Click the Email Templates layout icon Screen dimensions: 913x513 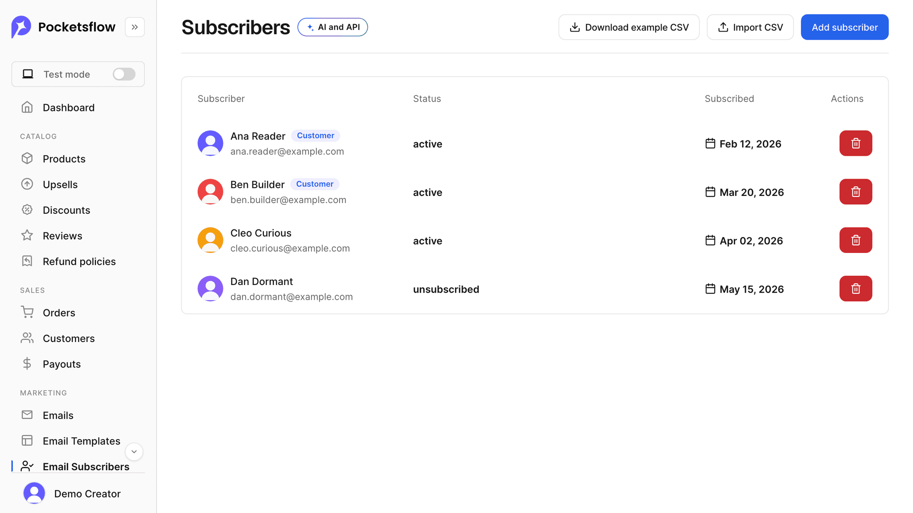pos(27,440)
